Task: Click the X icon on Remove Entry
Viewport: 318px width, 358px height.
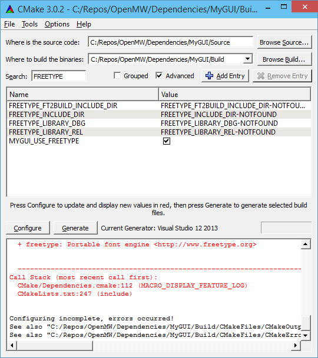Action: [x=261, y=76]
